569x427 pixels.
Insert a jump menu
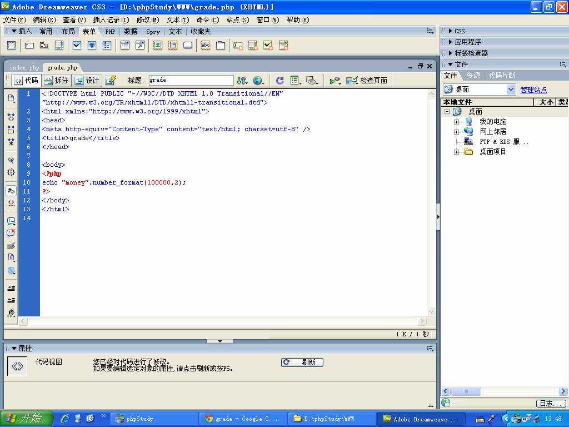(139, 46)
